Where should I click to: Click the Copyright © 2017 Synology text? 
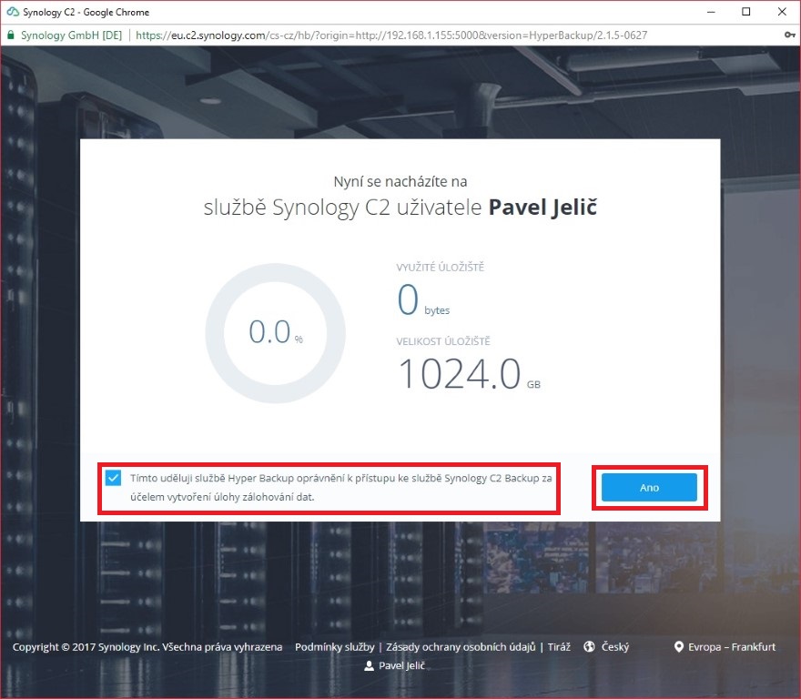click(x=147, y=647)
